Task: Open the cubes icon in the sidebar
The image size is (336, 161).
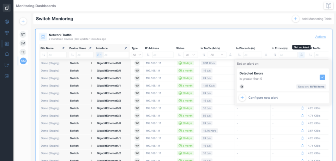Action: (x=7, y=32)
